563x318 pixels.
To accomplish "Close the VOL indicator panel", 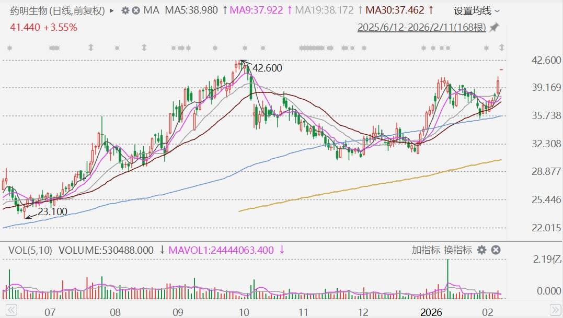I will (496, 250).
